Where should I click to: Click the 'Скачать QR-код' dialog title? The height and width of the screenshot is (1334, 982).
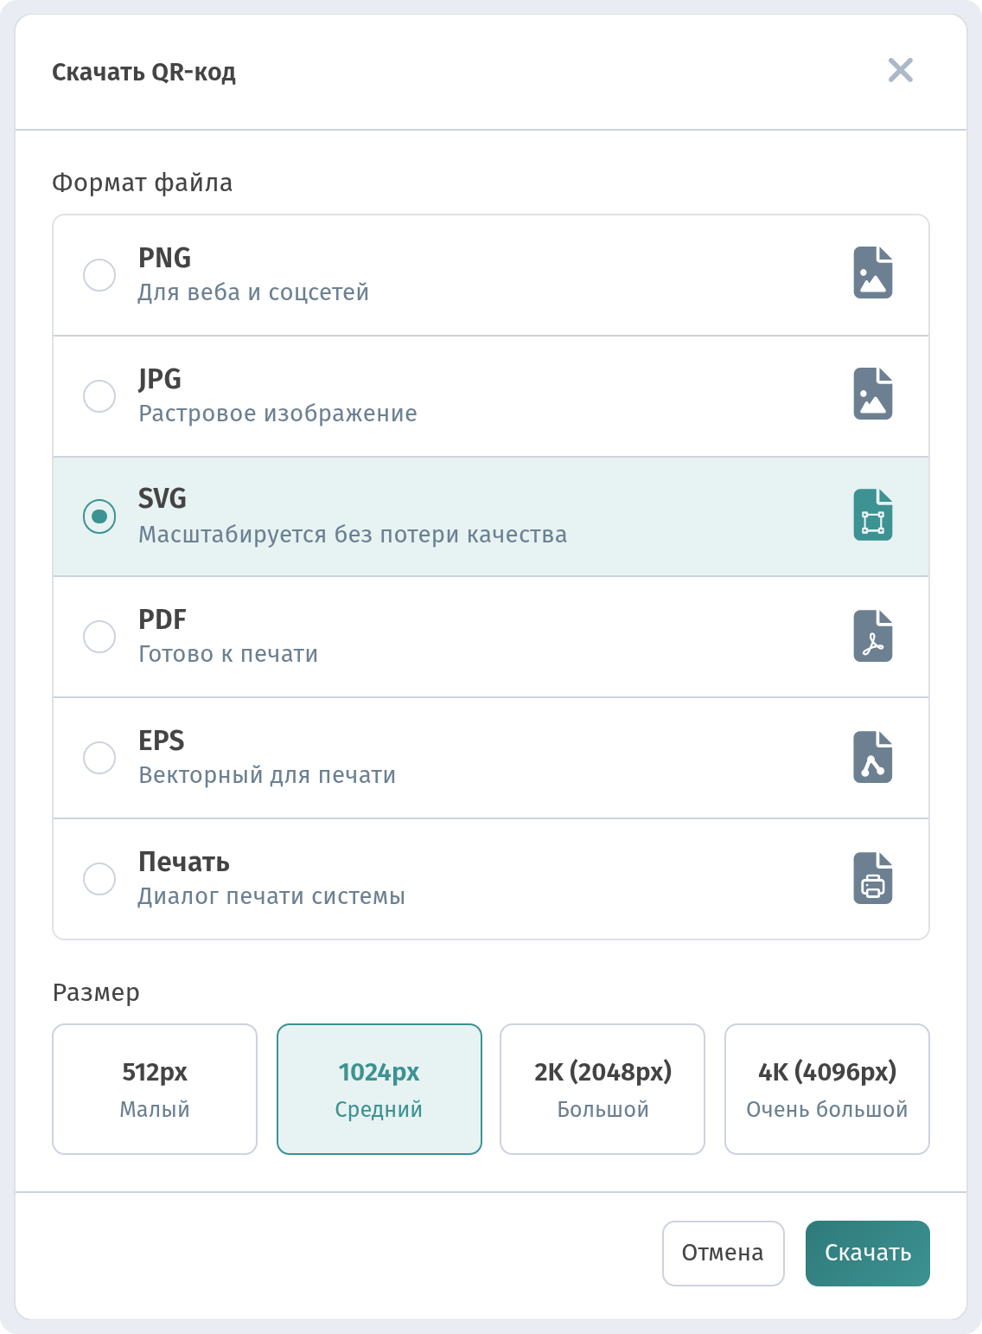pyautogui.click(x=143, y=72)
